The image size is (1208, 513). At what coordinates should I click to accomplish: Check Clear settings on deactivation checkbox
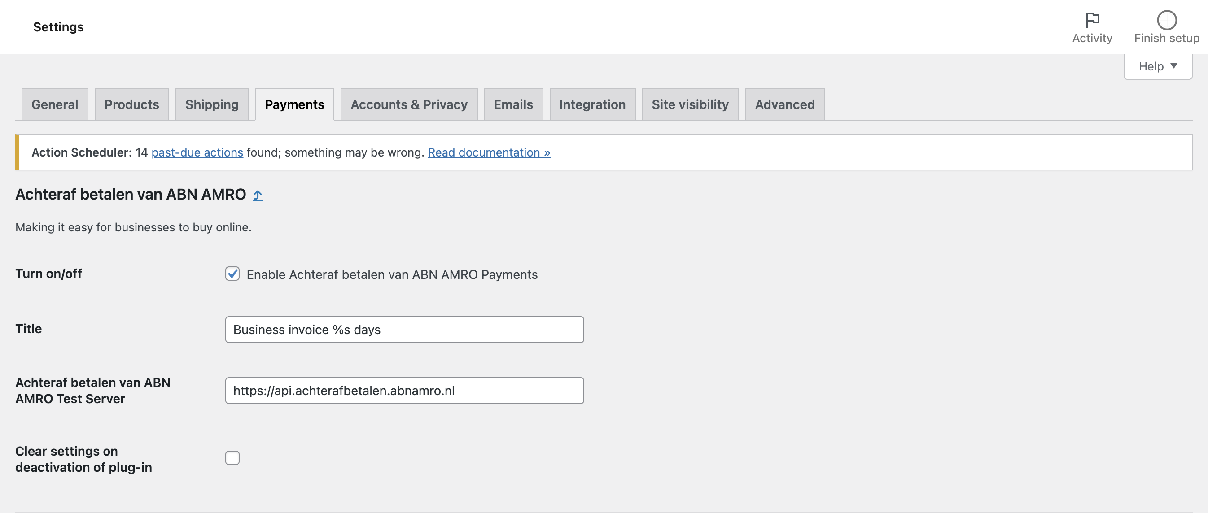pos(232,458)
